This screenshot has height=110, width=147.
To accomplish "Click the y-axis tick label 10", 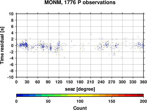I will [11, 14].
